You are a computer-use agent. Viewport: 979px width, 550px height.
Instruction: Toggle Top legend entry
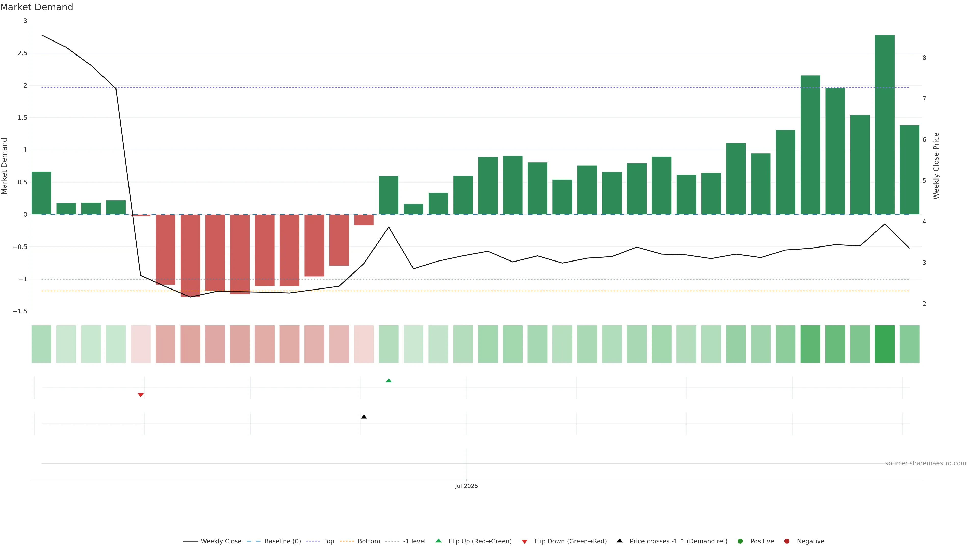coord(329,541)
